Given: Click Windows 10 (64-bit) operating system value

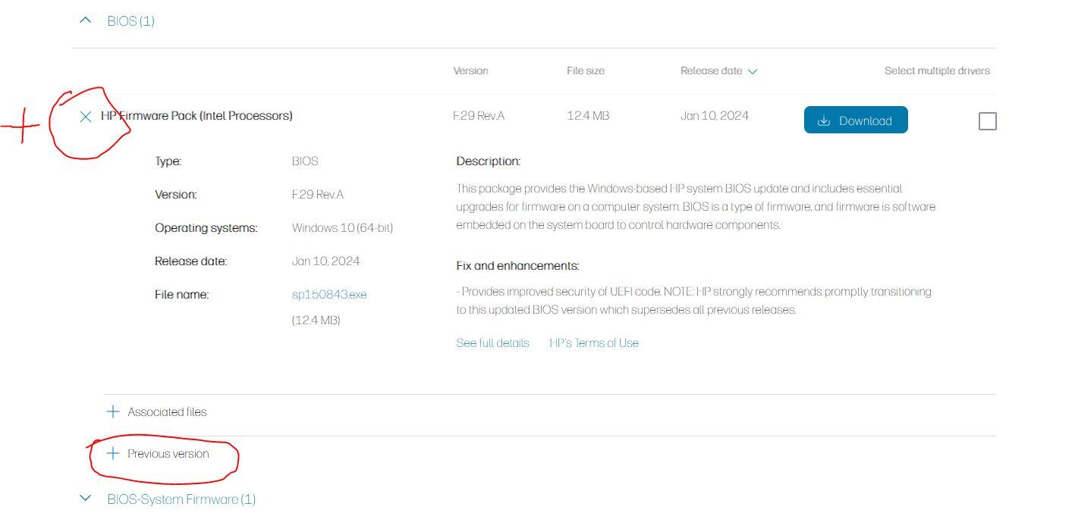Looking at the screenshot, I should point(342,228).
